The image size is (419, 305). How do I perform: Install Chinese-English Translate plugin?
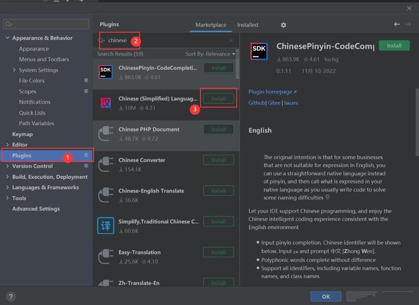219,191
